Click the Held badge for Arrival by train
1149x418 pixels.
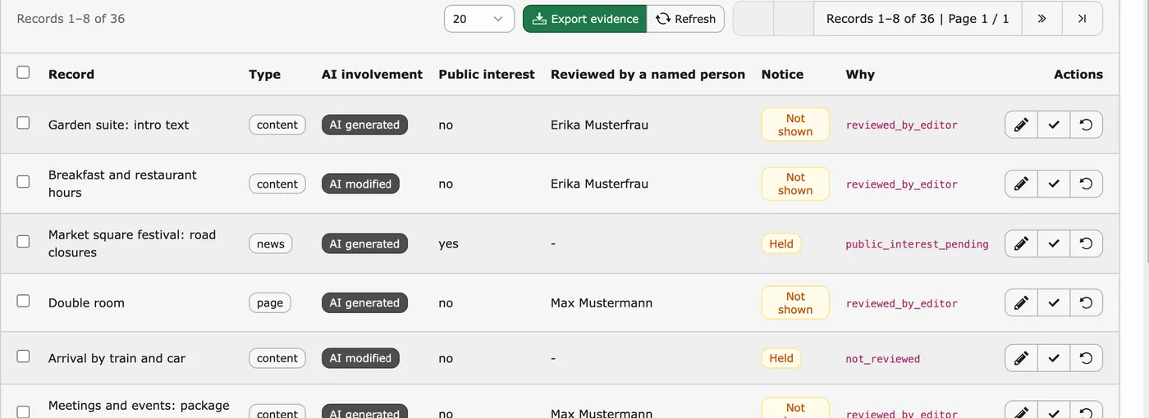click(x=781, y=358)
